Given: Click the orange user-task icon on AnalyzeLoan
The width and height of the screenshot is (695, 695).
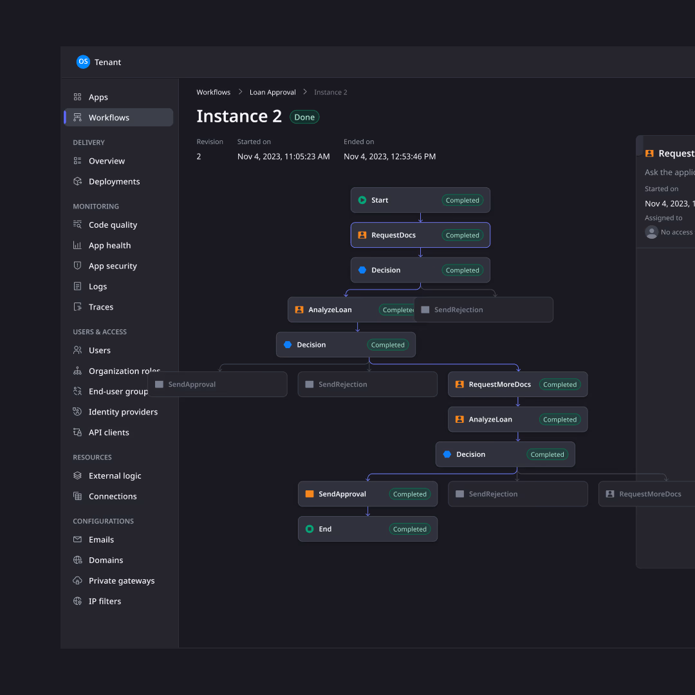Looking at the screenshot, I should point(299,310).
